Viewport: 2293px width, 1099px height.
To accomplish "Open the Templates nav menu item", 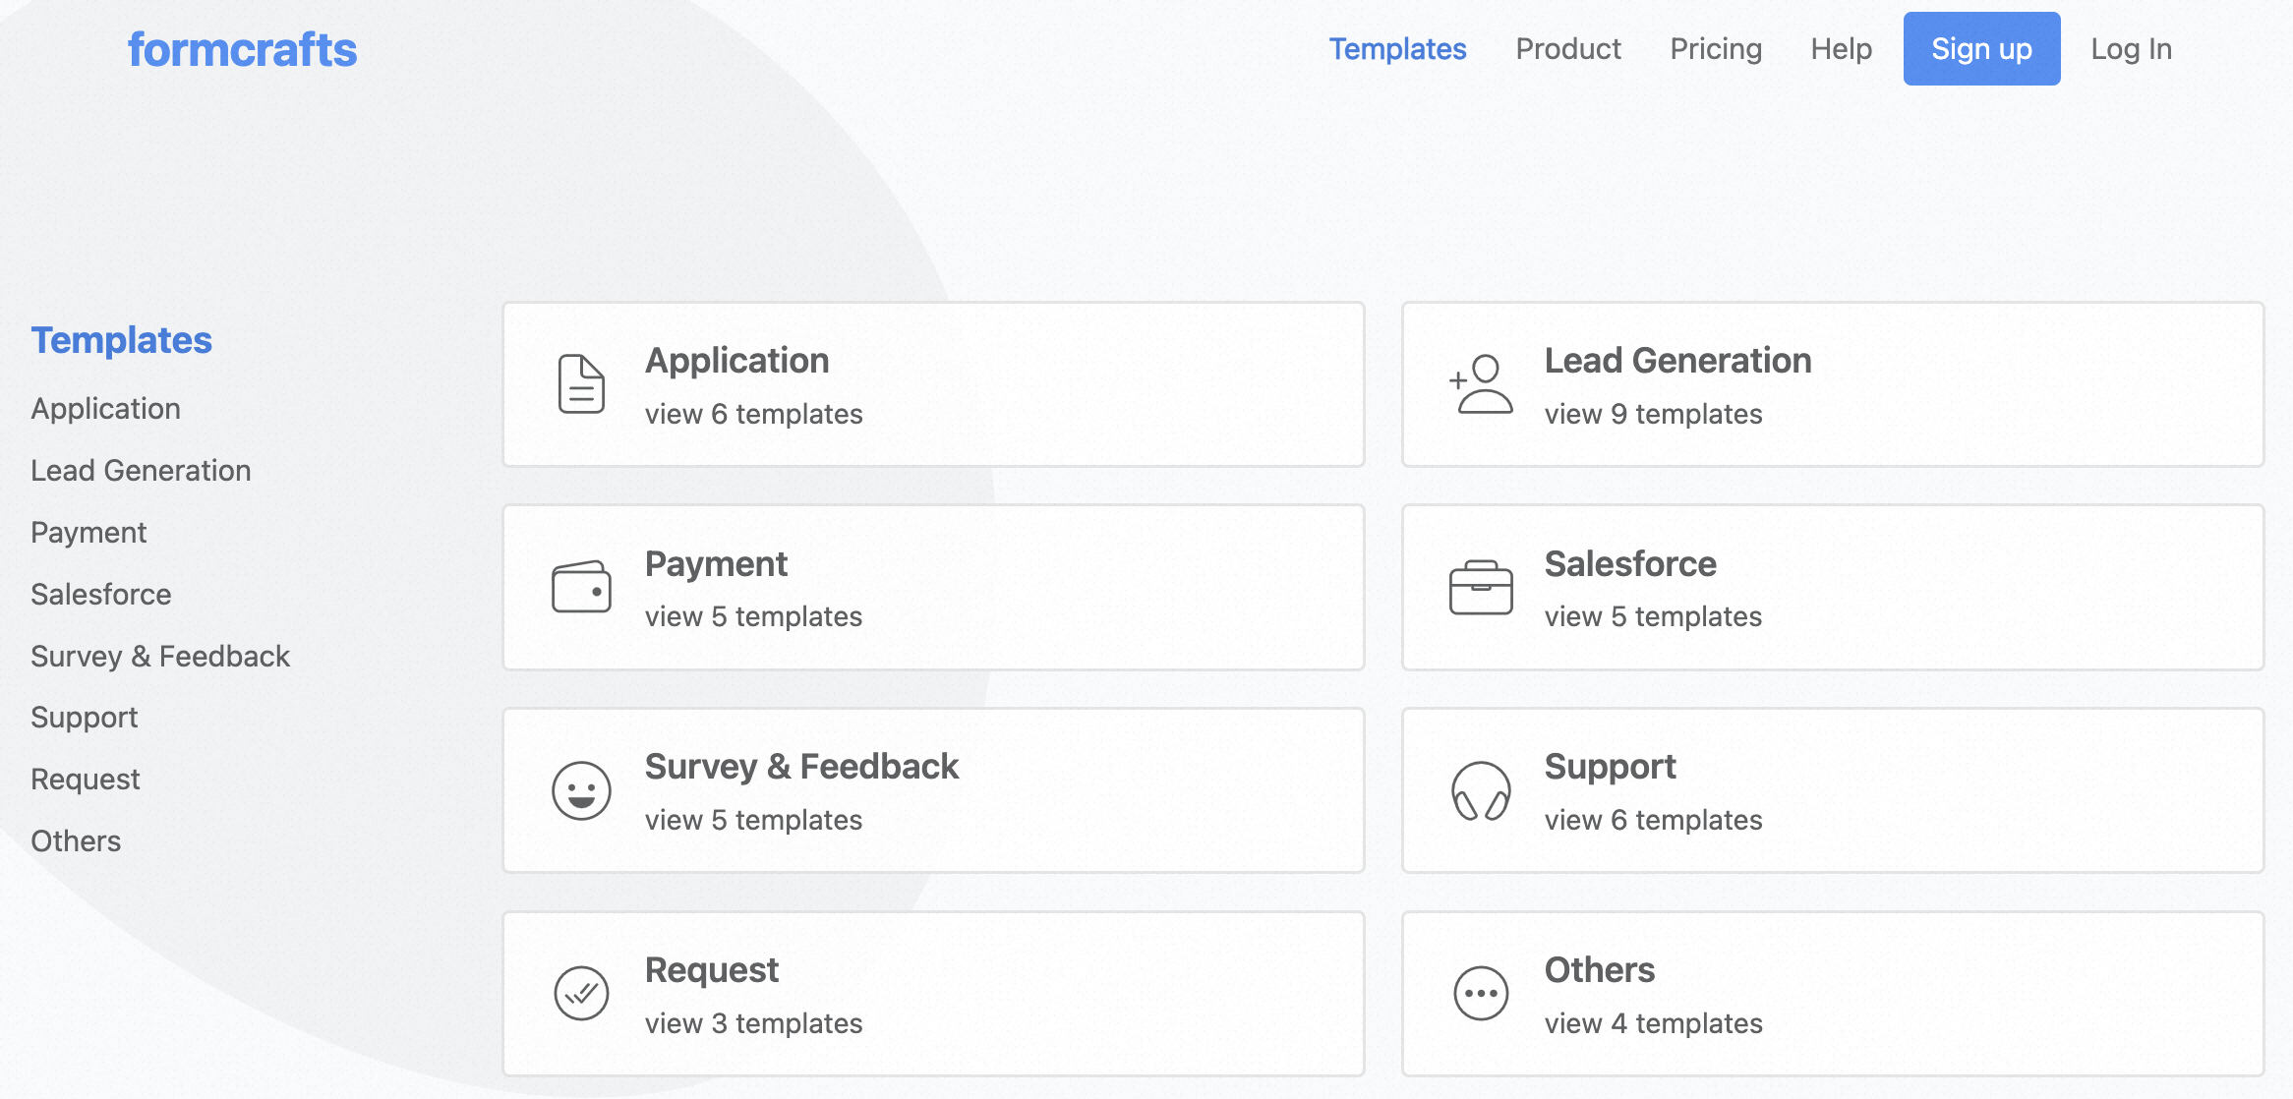I will coord(1397,49).
